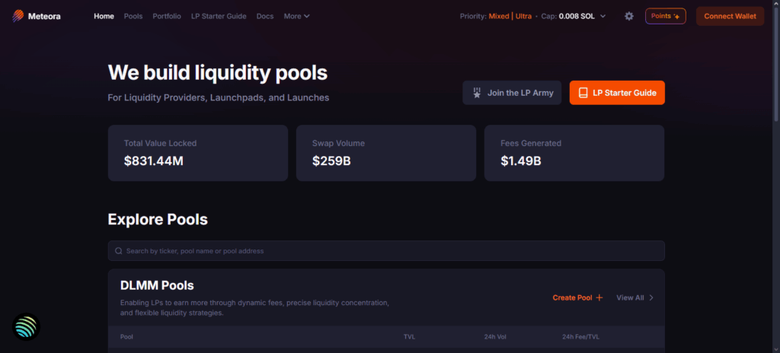780x353 pixels.
Task: Click the floating circular wave icon
Action: pyautogui.click(x=27, y=326)
